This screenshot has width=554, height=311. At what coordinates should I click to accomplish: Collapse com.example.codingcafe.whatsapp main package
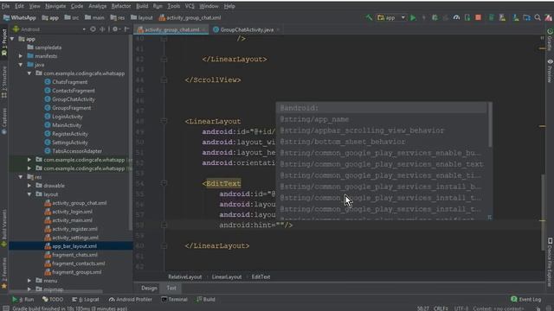coord(29,73)
